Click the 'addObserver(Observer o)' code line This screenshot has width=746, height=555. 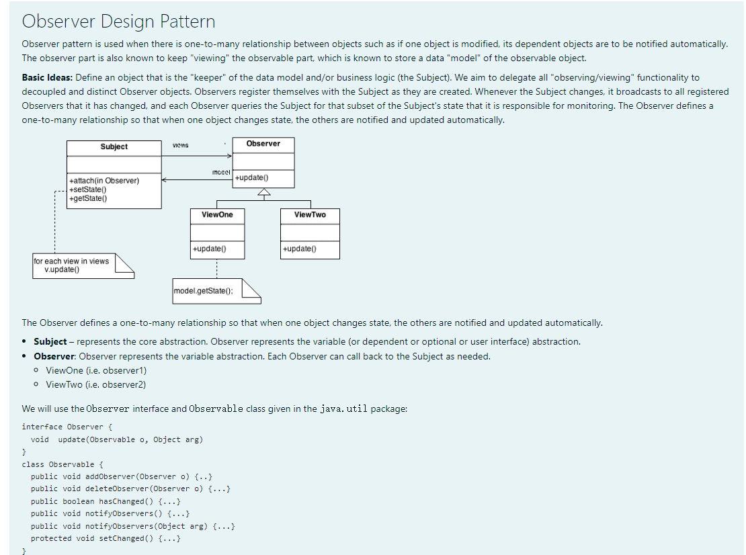coord(122,476)
